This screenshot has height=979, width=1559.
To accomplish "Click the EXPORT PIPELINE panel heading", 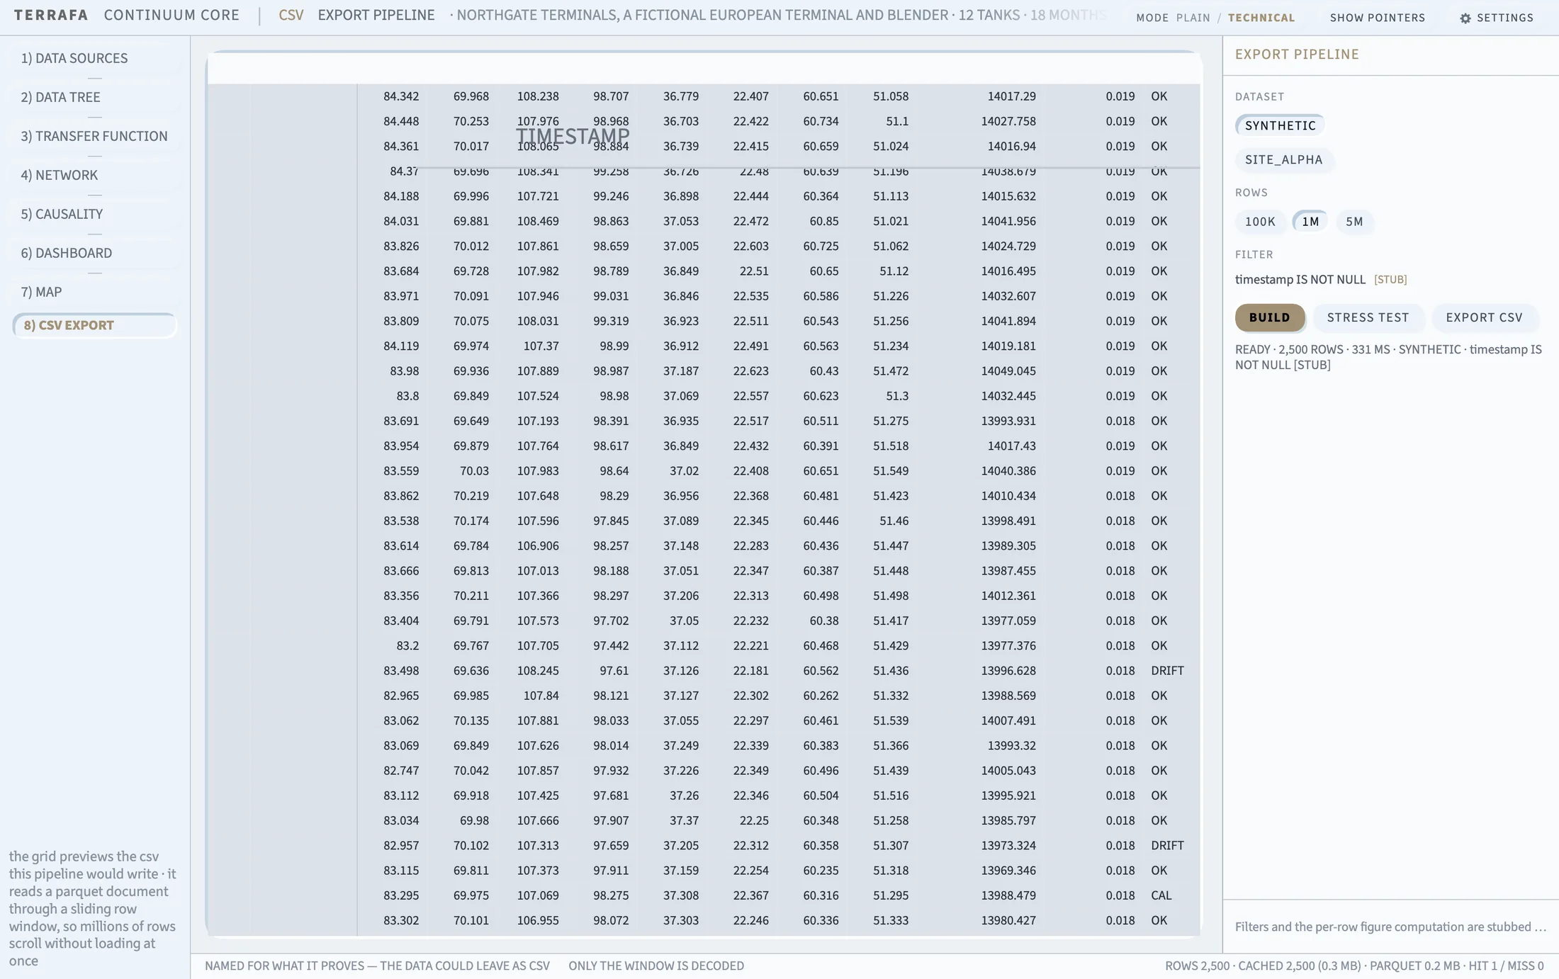I will [x=1297, y=55].
